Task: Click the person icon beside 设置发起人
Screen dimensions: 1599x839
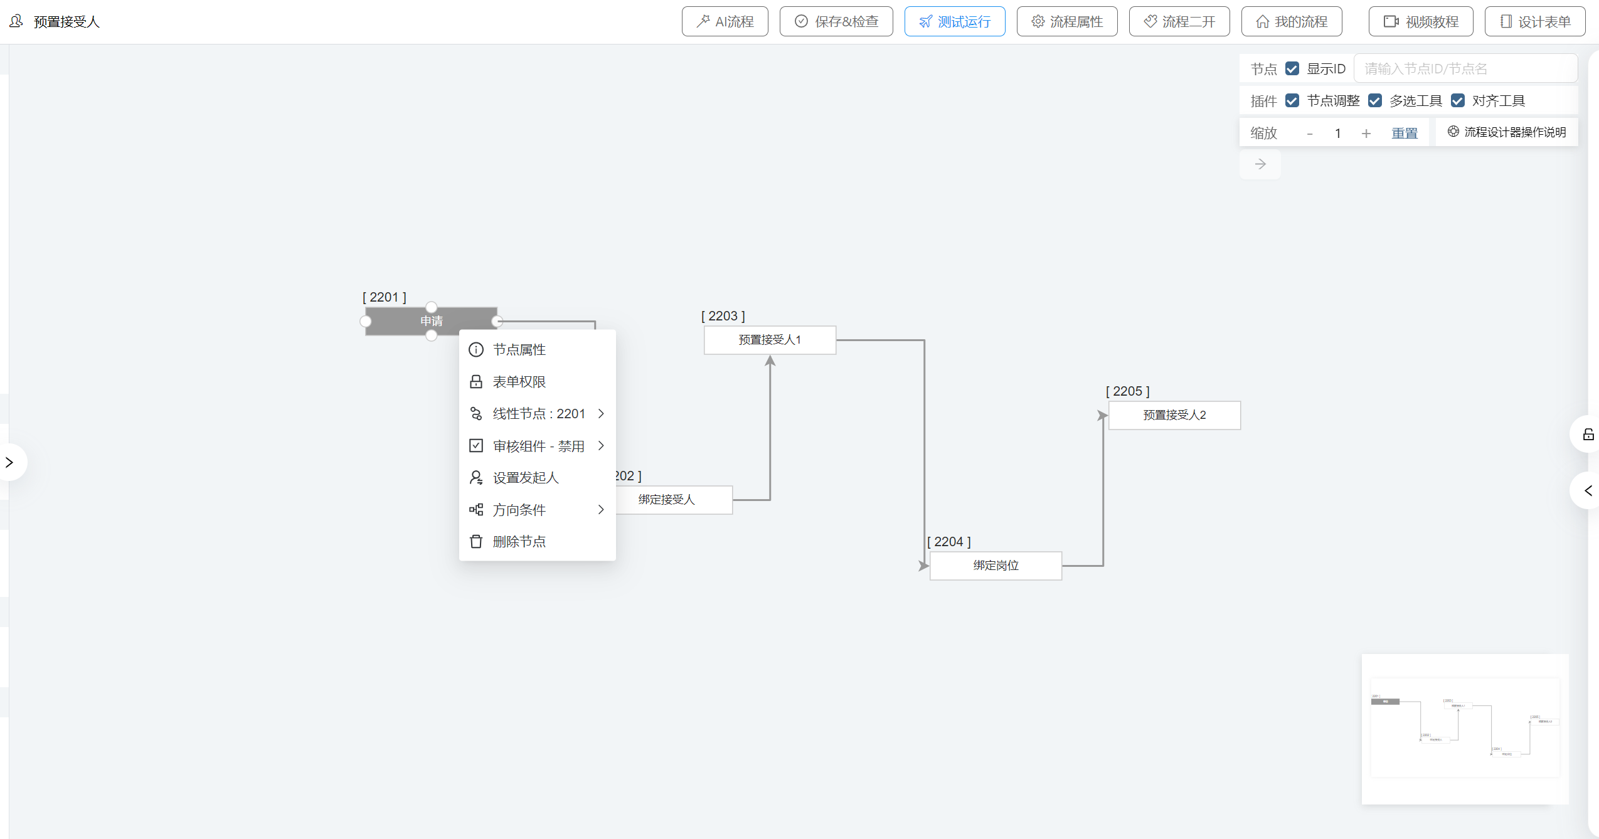Action: 476,477
